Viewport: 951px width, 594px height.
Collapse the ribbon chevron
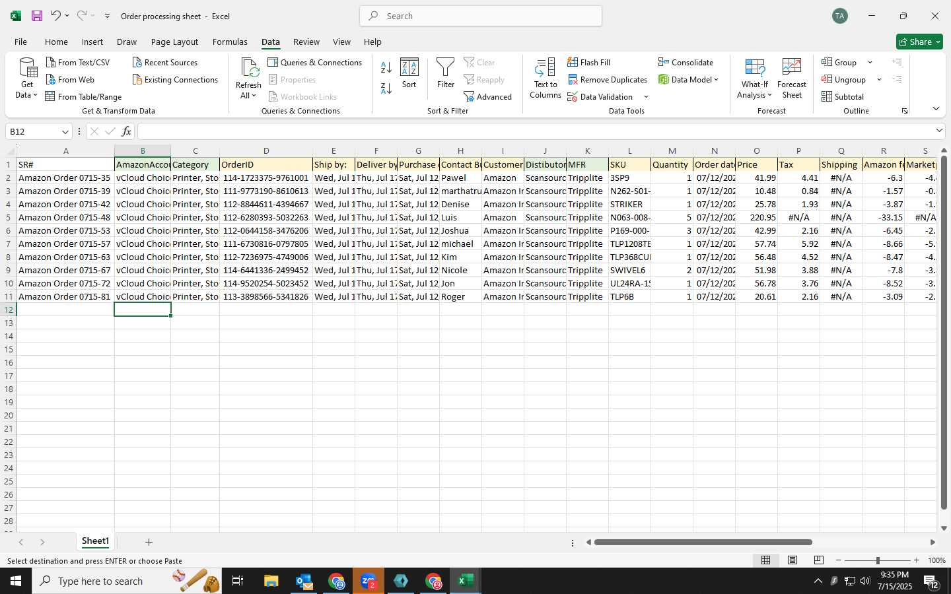coord(936,108)
